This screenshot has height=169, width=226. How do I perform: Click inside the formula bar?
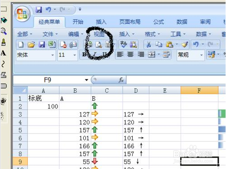point(176,80)
